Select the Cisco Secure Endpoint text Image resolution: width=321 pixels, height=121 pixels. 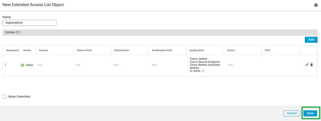pos(205,62)
